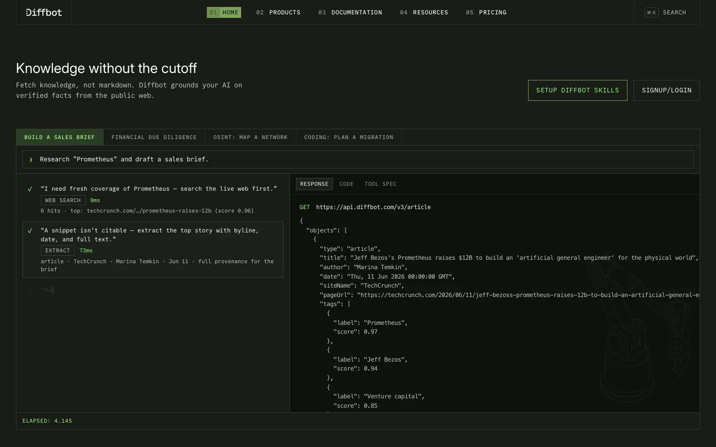
Task: Click the prompt chevron icon before Research
Action: click(x=31, y=159)
